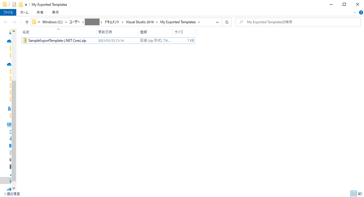Open the address bar history dropdown

click(x=217, y=22)
